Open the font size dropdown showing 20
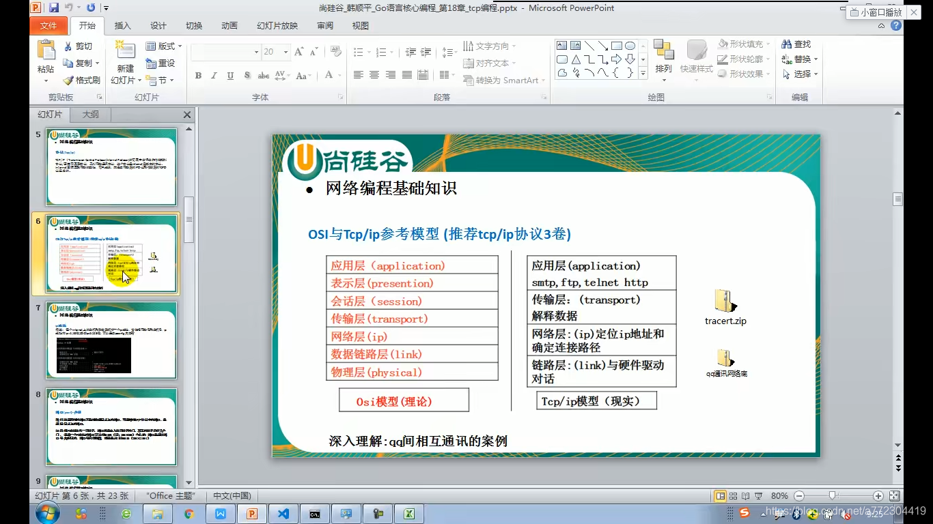The height and width of the screenshot is (524, 933). 286,52
